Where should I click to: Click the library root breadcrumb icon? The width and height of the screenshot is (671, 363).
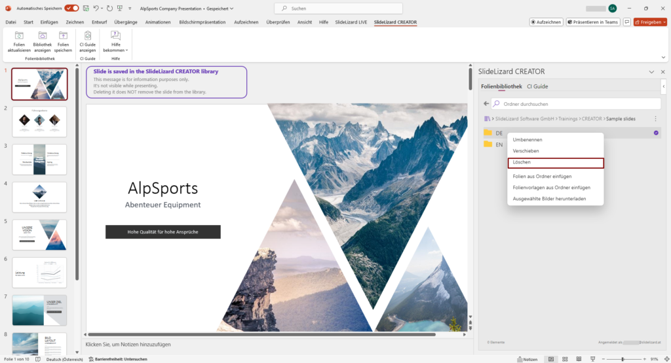[x=487, y=119]
